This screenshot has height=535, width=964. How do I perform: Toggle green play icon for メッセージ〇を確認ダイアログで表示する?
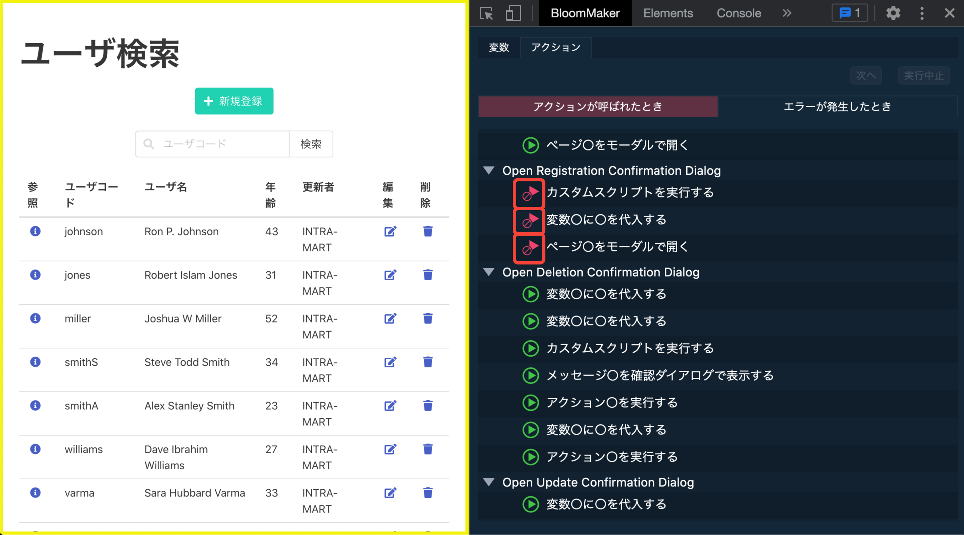[530, 375]
